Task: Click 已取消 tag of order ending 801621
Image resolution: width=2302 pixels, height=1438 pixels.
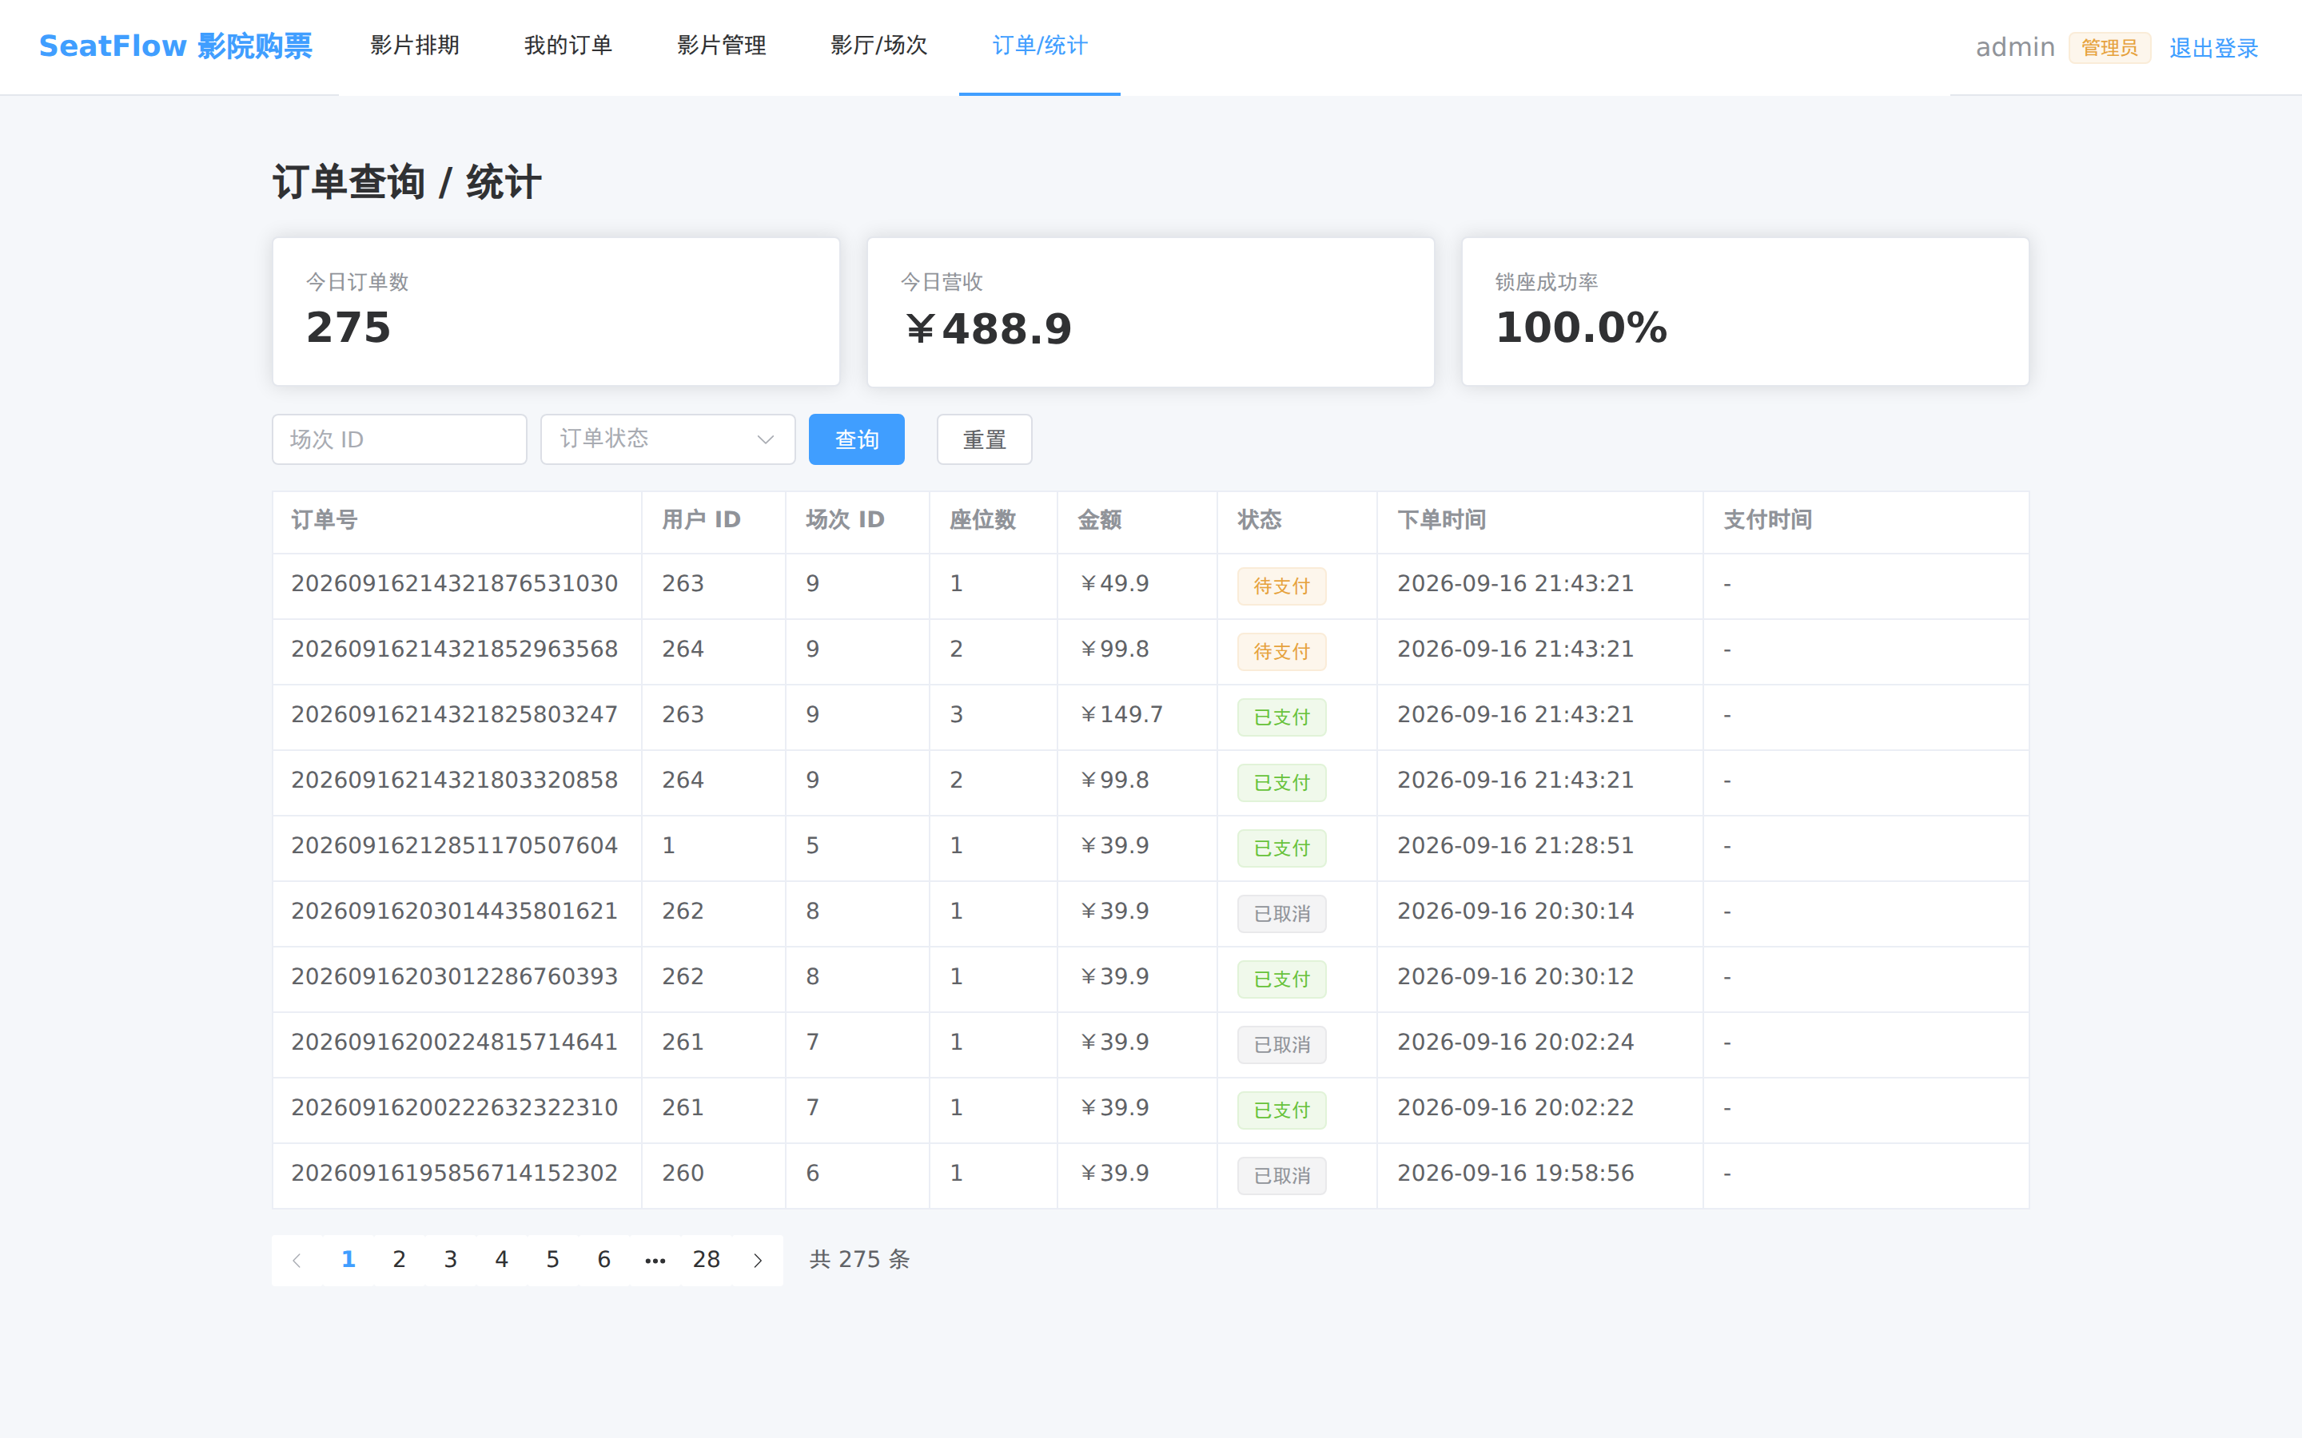Action: pyautogui.click(x=1281, y=914)
